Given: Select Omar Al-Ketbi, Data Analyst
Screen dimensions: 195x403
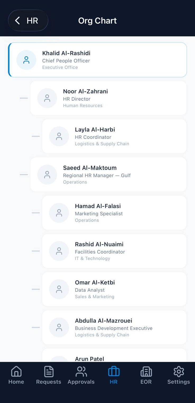Looking at the screenshot, I should (114, 289).
